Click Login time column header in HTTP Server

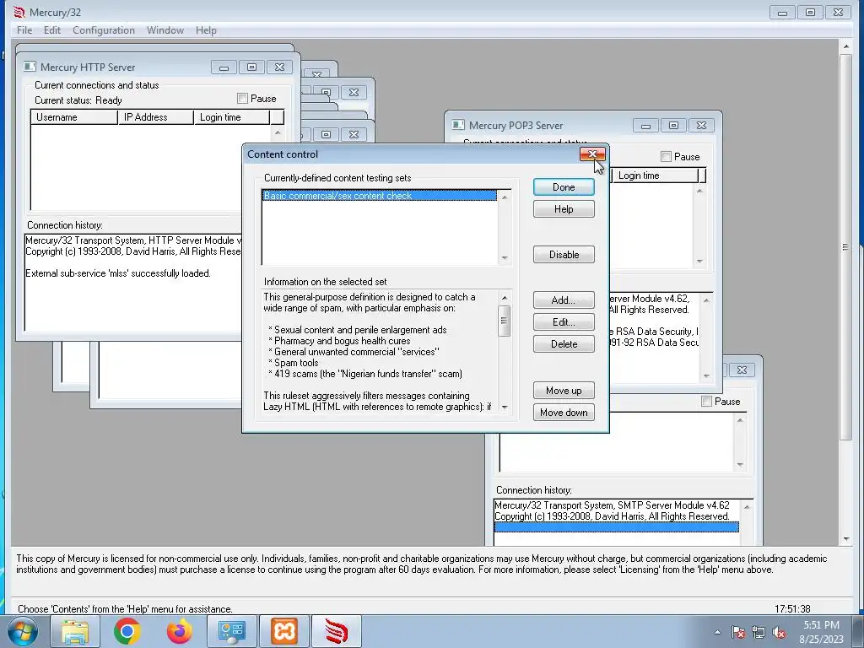[232, 117]
